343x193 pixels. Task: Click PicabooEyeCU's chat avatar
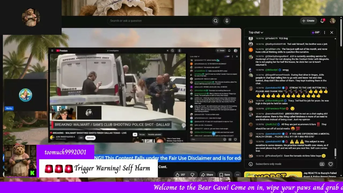pos(251,156)
